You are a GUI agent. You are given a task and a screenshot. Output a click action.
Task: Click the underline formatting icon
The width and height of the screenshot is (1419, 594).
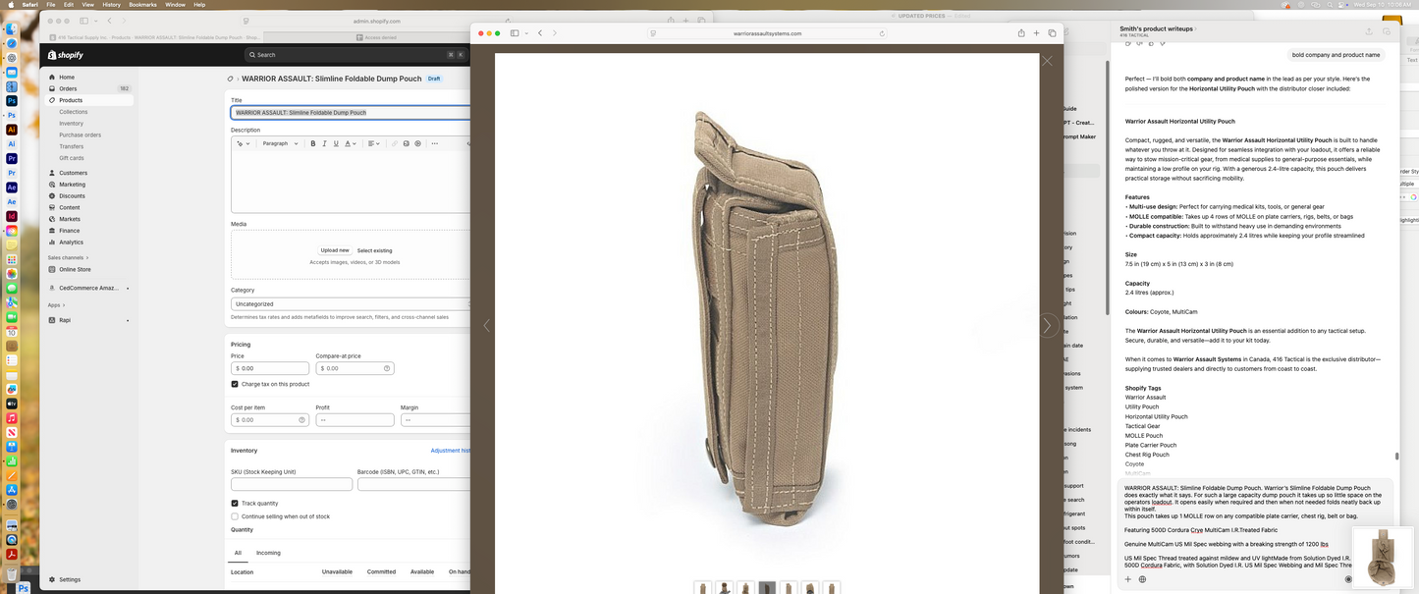(x=336, y=143)
